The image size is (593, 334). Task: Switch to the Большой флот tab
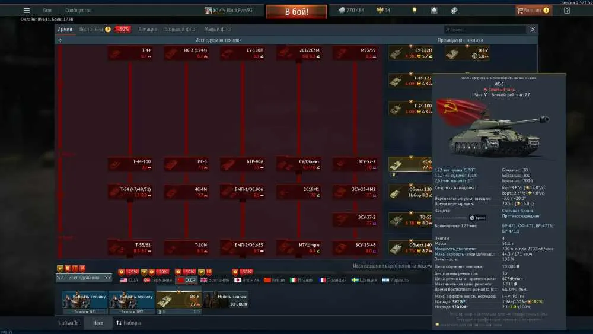tap(180, 29)
